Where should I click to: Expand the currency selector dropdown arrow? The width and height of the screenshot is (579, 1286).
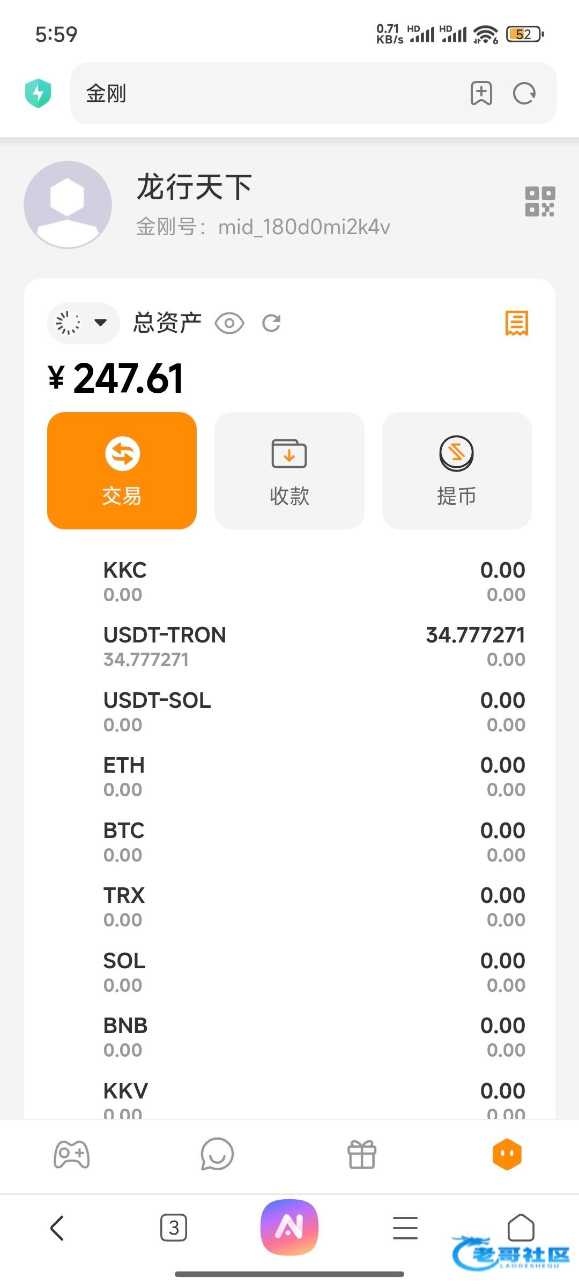pos(100,323)
